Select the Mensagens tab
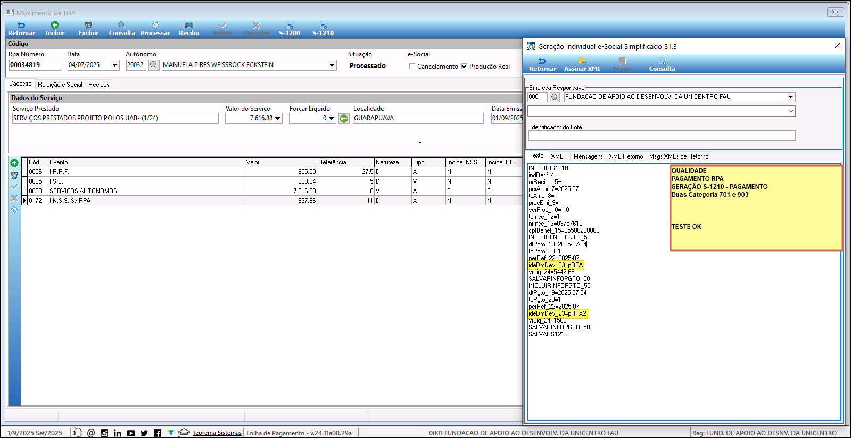Viewport: 851px width, 438px height. 588,156
